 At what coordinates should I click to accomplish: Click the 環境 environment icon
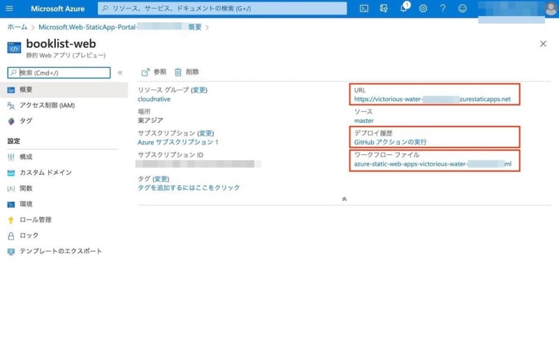pos(11,204)
